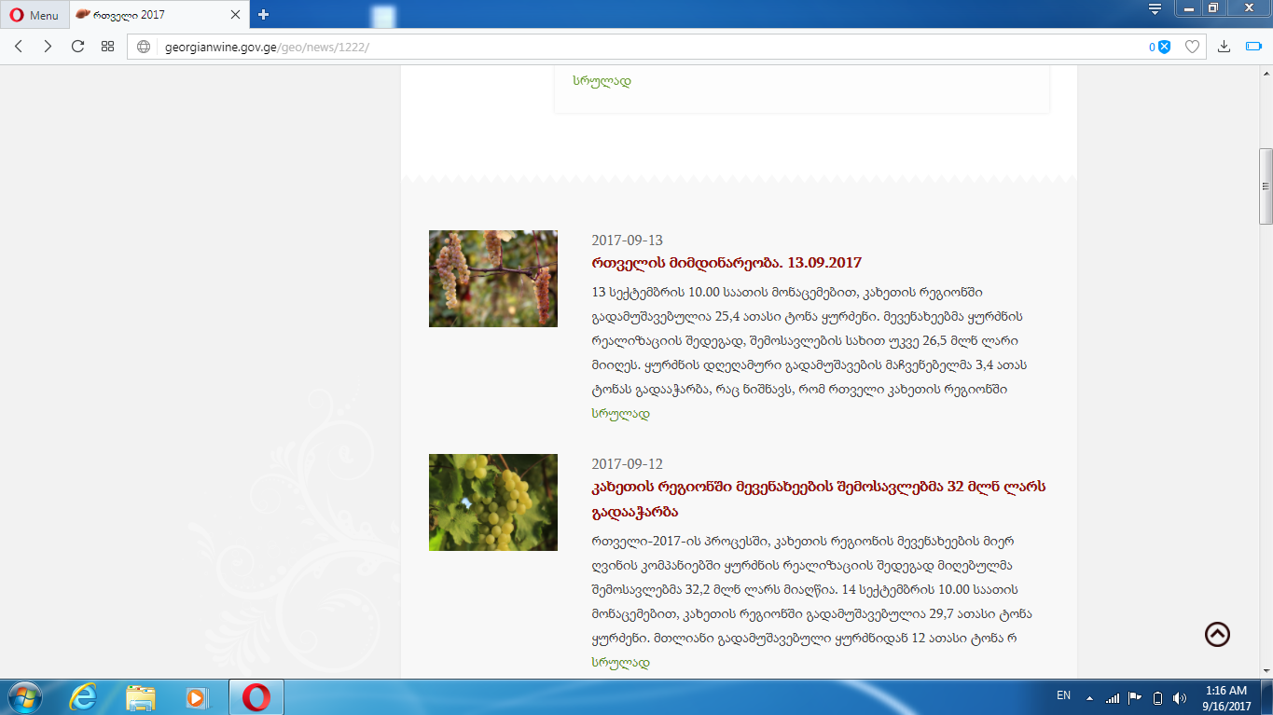
Task: Open the downloads panel
Action: 1225,47
